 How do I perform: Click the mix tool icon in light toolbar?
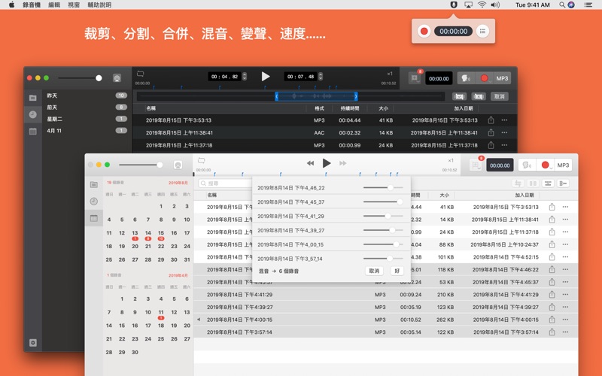(563, 183)
